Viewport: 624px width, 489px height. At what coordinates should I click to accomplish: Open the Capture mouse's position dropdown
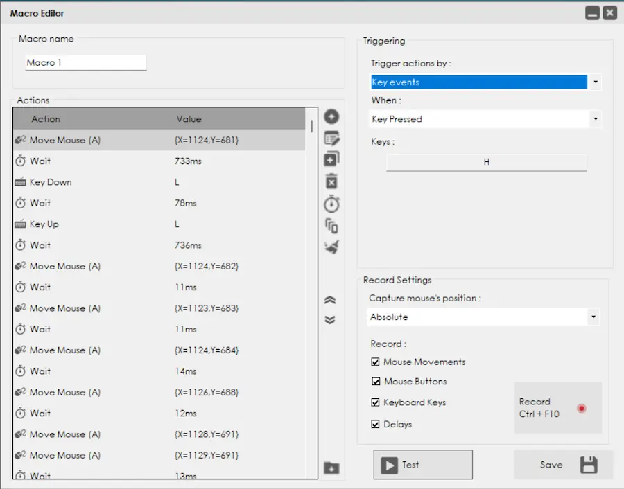pyautogui.click(x=483, y=317)
